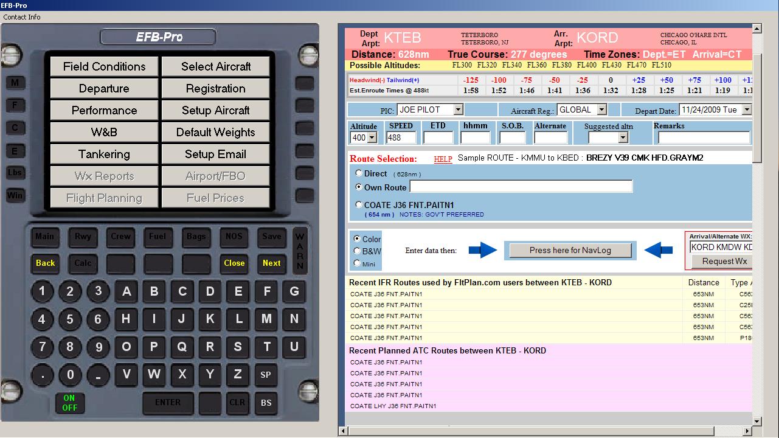Click the yellow Next key
Viewport: 779px width, 438px height.
[x=272, y=263]
